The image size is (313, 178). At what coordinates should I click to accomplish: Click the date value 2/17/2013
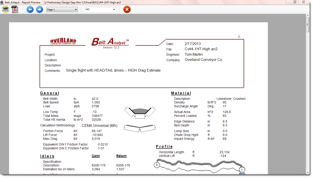point(193,44)
